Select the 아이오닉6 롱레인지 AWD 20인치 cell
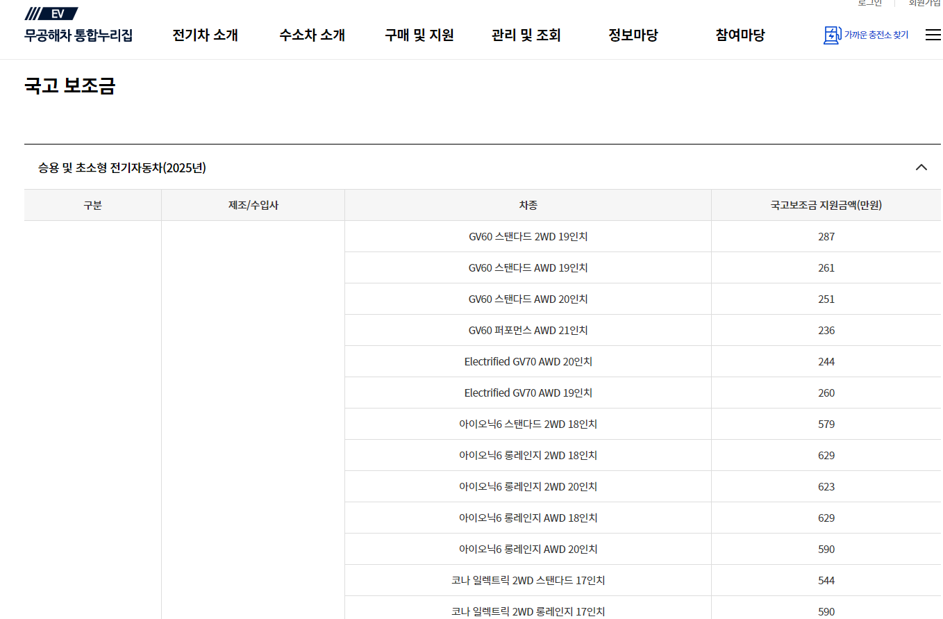This screenshot has height=619, width=943. coord(528,549)
